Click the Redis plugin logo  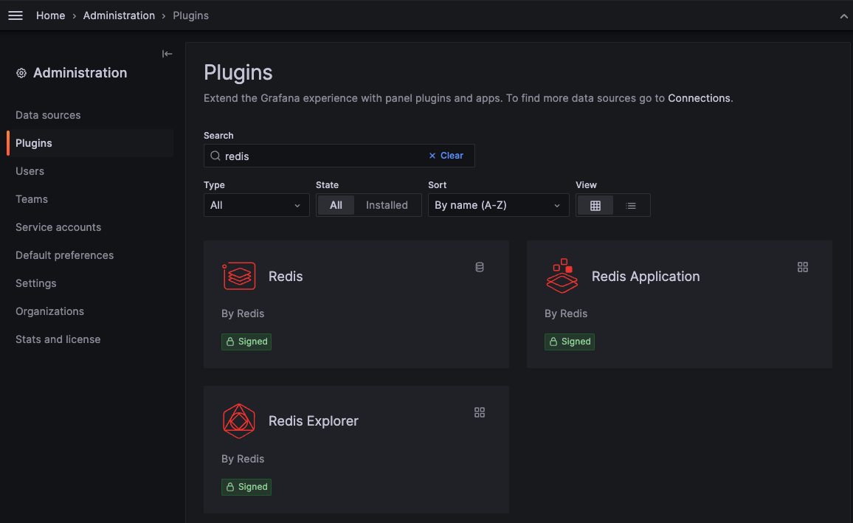[x=239, y=276]
